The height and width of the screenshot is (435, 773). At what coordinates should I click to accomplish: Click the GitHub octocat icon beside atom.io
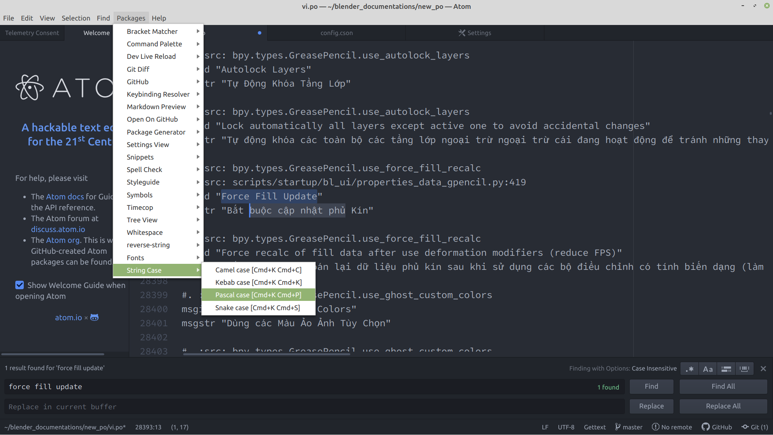94,317
